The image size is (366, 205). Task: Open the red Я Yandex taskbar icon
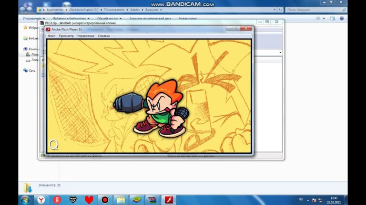(x=57, y=200)
